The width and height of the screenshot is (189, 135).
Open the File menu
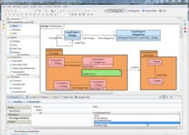(4, 6)
